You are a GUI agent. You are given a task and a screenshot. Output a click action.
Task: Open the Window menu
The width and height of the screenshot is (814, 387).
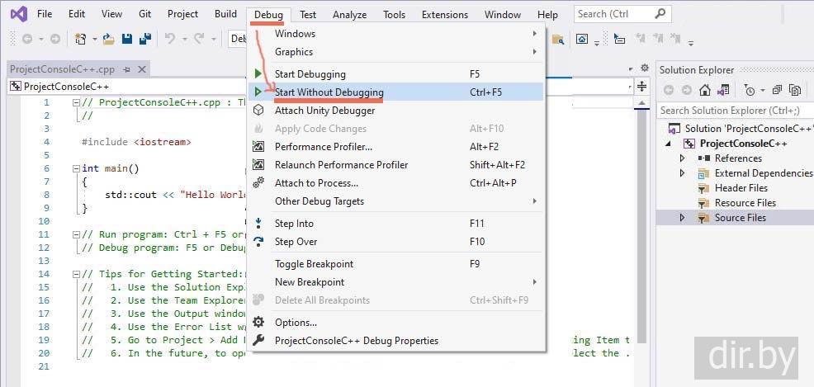503,15
